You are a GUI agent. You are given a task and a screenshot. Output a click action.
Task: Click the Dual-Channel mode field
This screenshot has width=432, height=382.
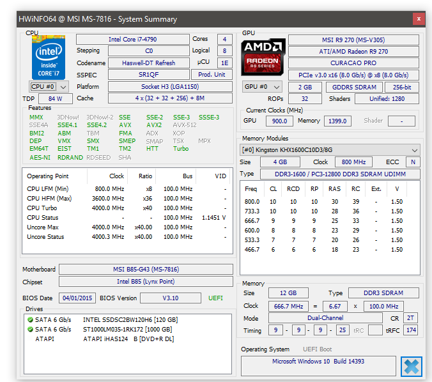point(325,318)
